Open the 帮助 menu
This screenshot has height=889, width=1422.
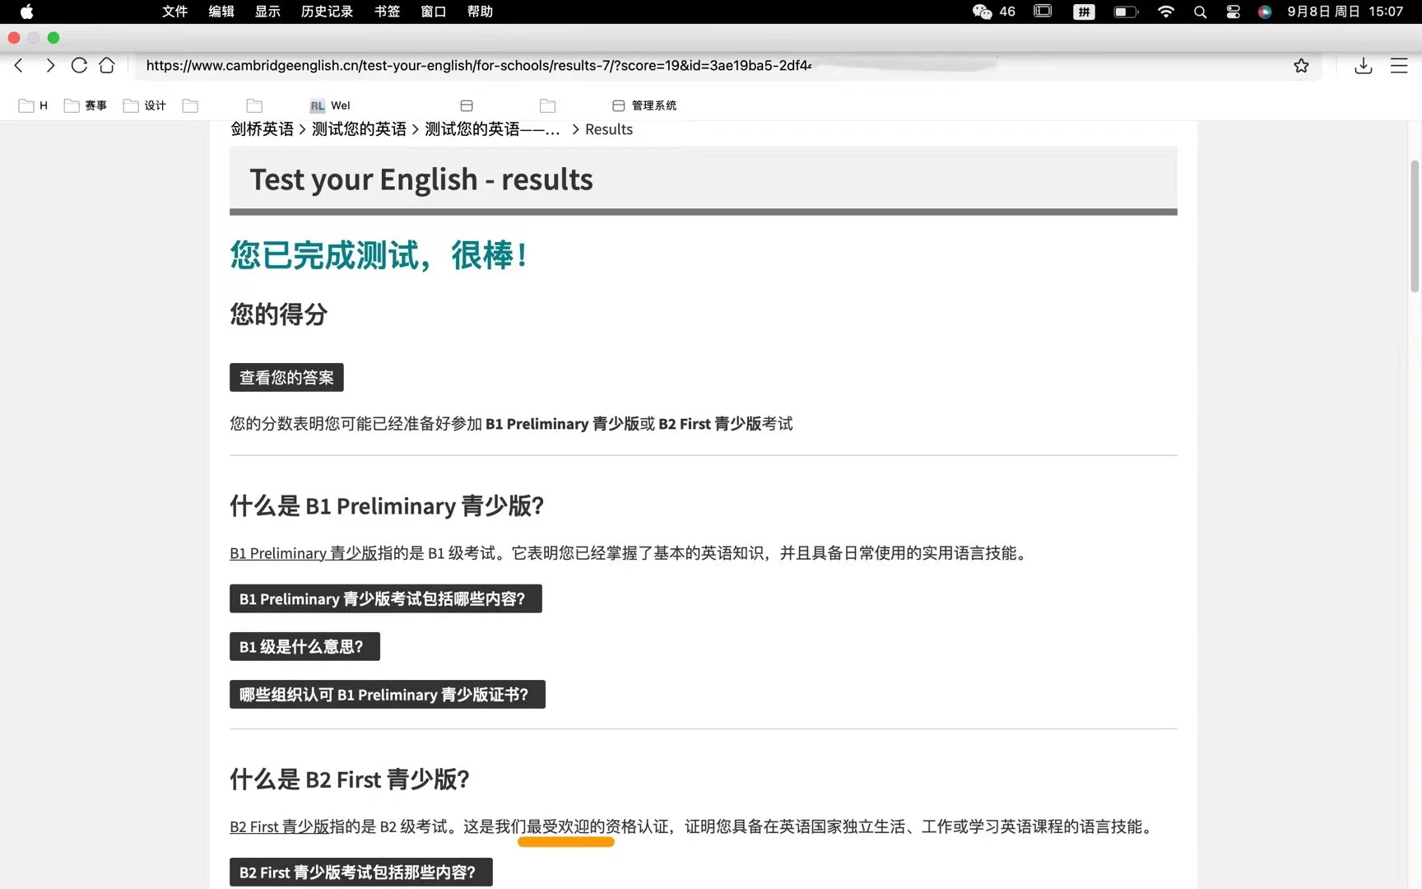click(480, 12)
